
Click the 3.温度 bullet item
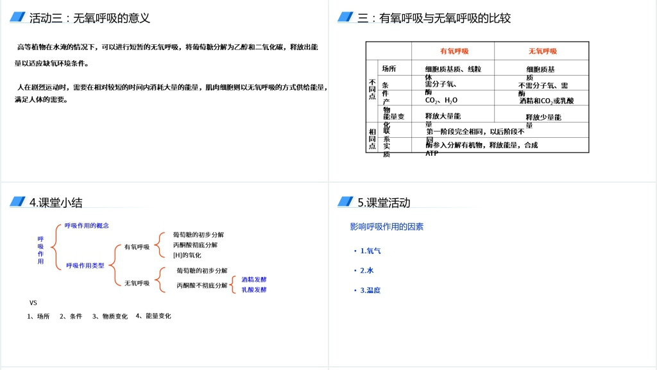[370, 290]
